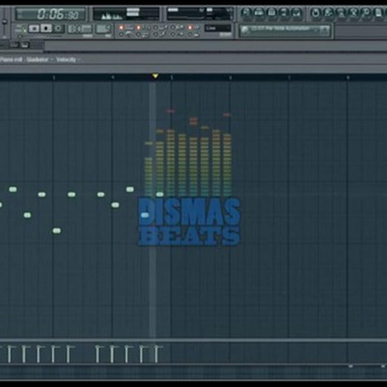Viewport: 387px width, 387px height.
Task: Open the Browser shortcut icon
Action: tap(284, 13)
